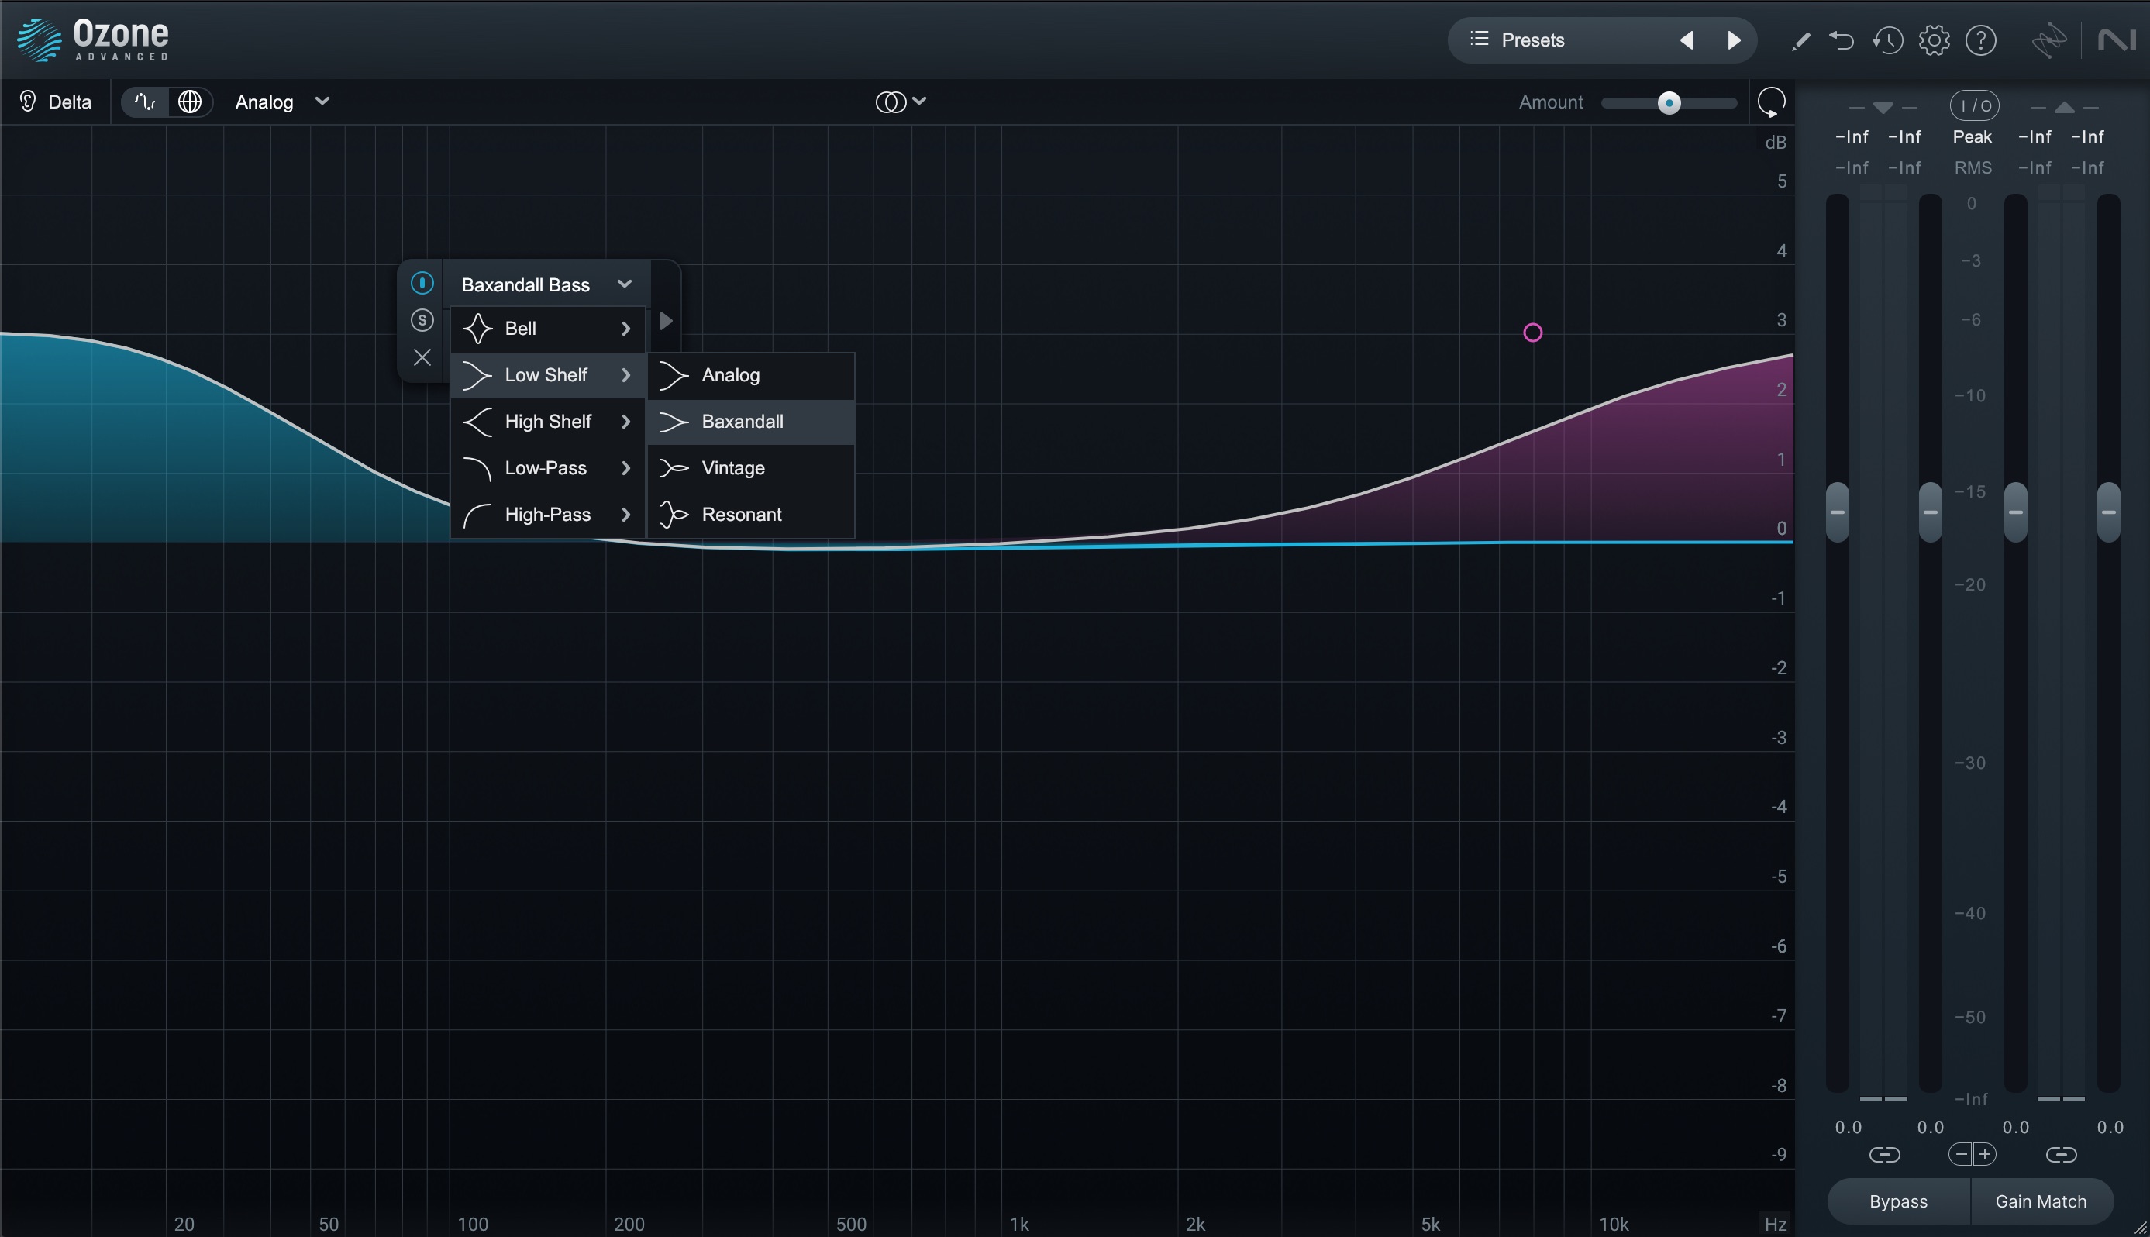Click the reset circle icon next to Amount
Image resolution: width=2150 pixels, height=1237 pixels.
tap(1771, 102)
